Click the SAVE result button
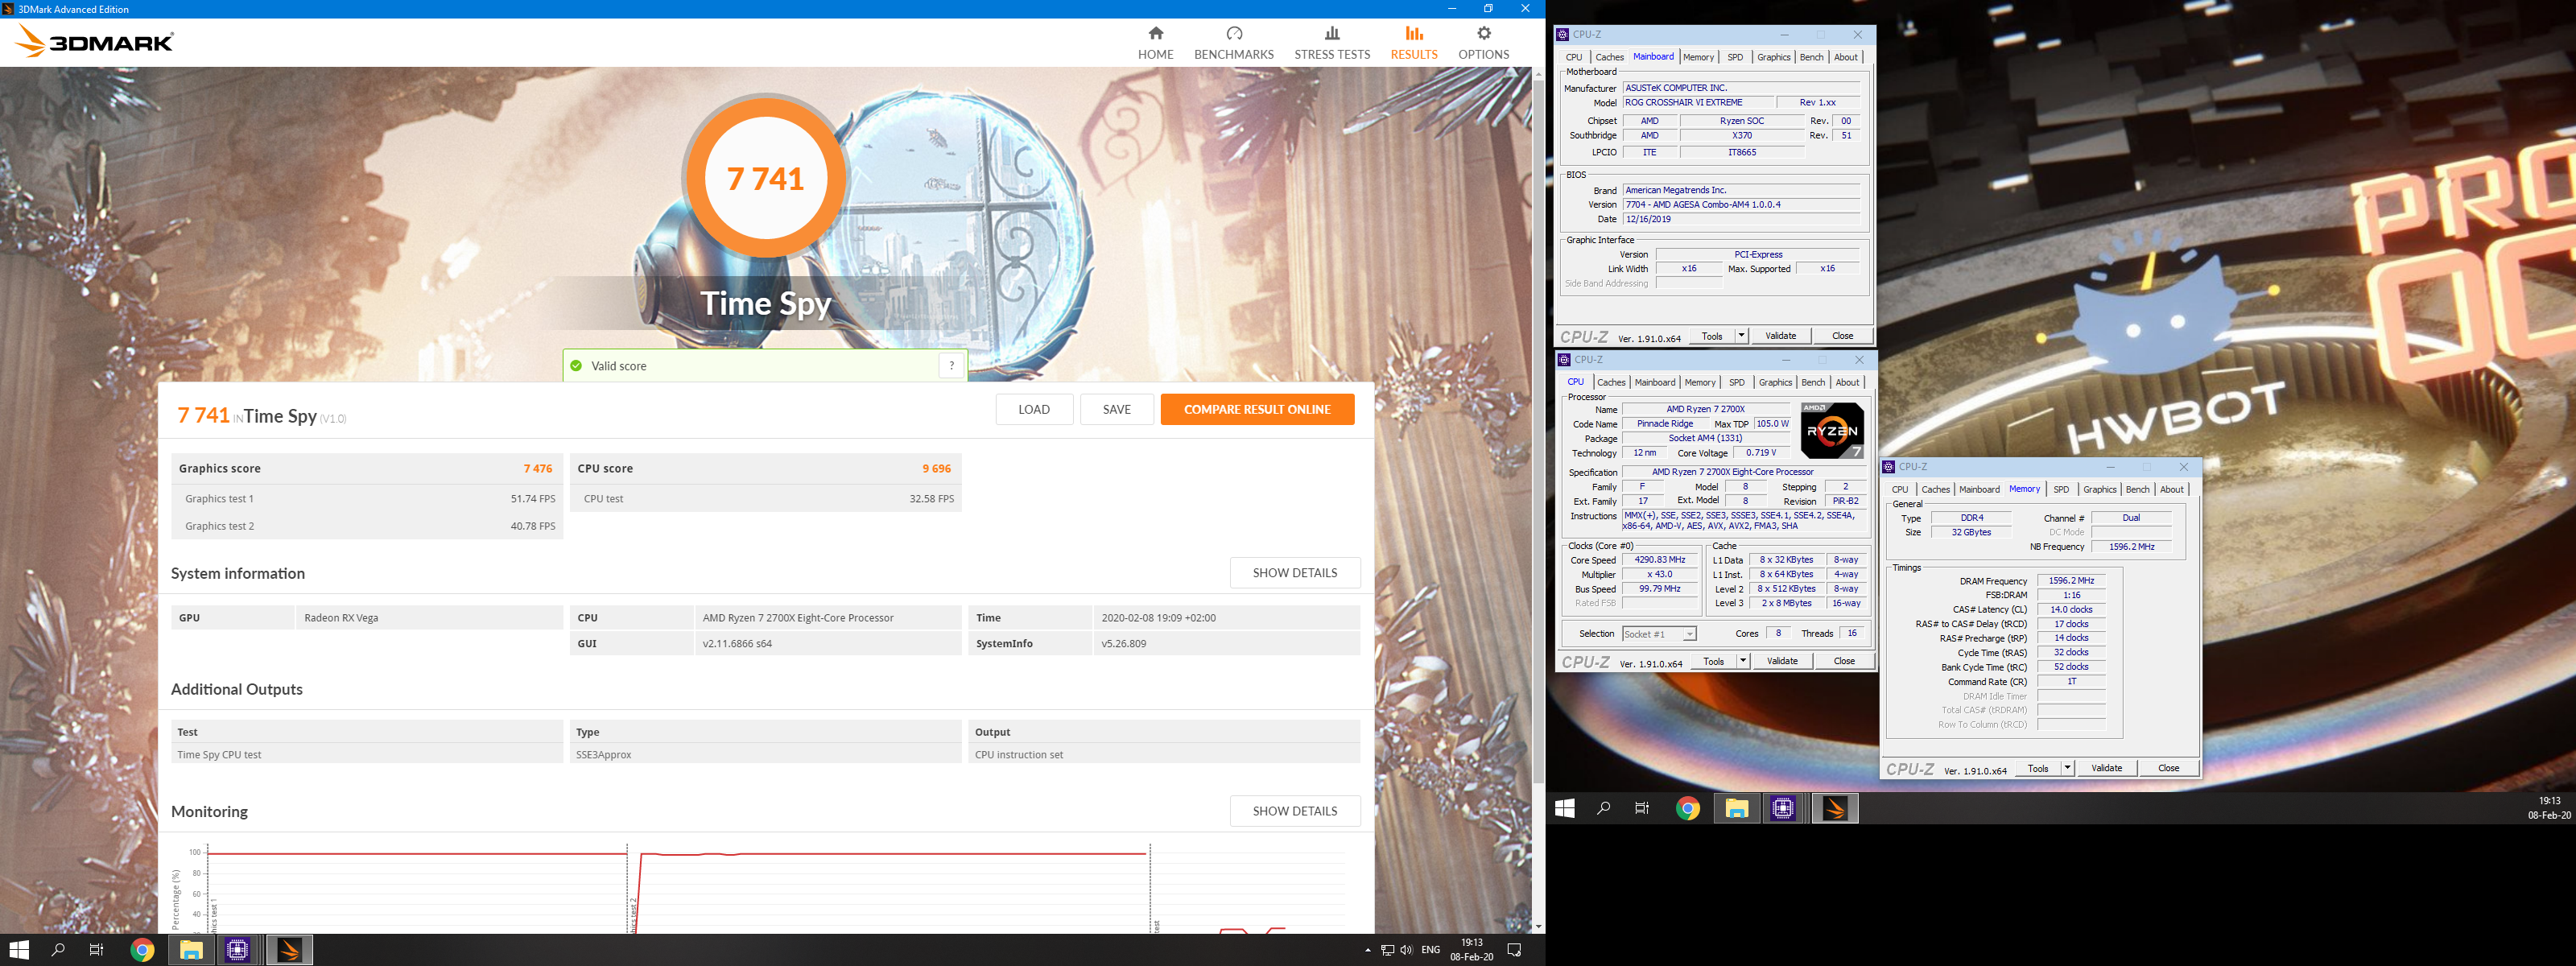 pyautogui.click(x=1116, y=409)
